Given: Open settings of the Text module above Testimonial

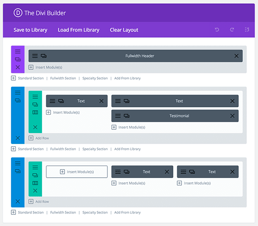Looking at the screenshot, I should click(x=118, y=101).
